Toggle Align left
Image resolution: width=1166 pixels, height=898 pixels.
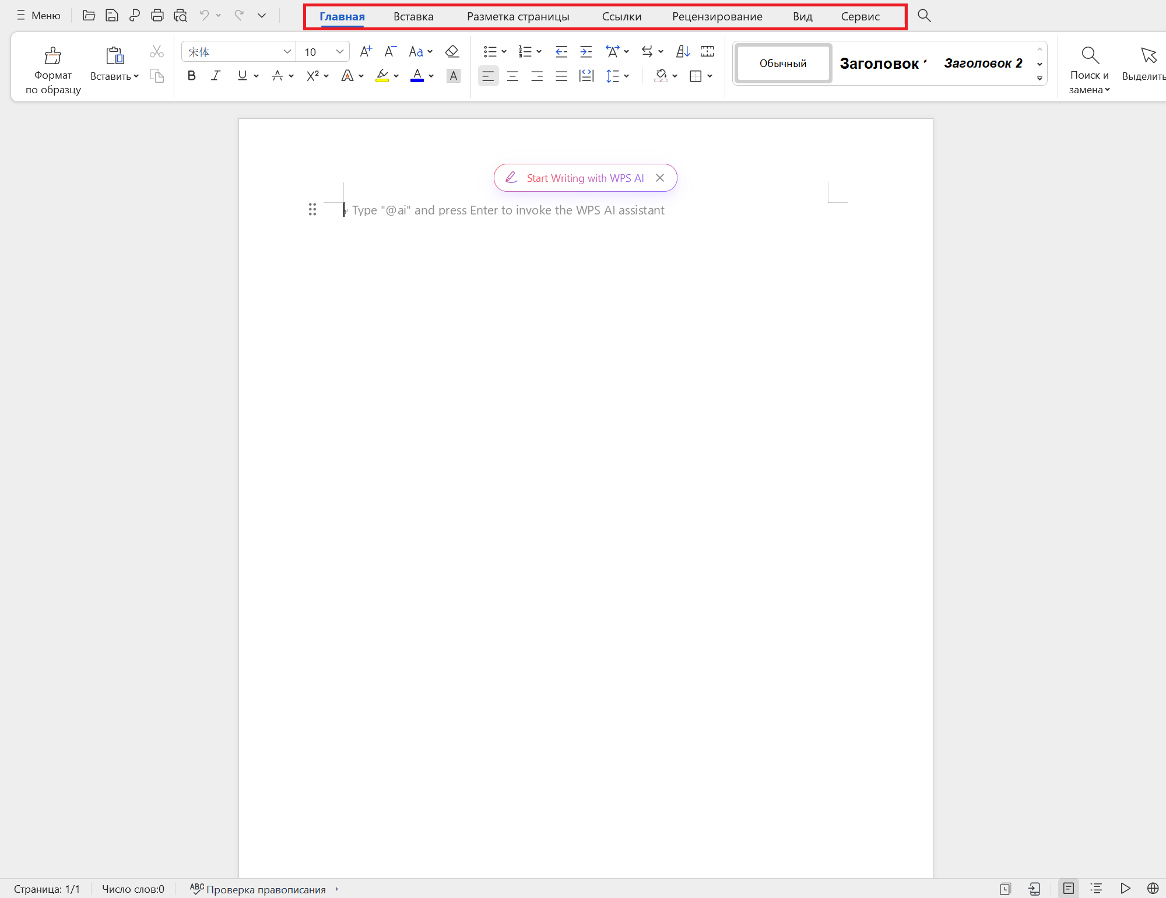pos(488,76)
